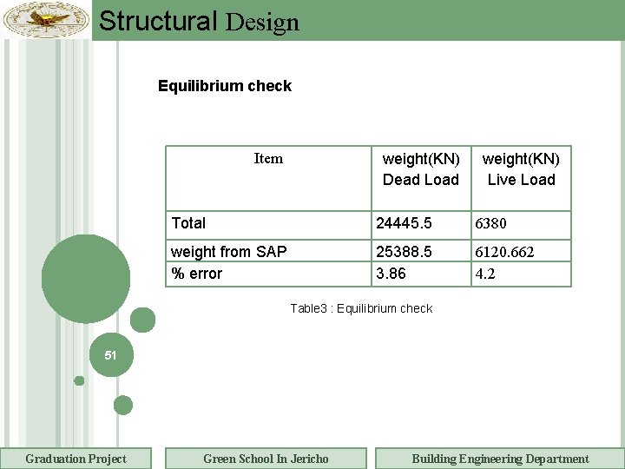
Task: Select dead load value 24445.5
Action: point(404,223)
